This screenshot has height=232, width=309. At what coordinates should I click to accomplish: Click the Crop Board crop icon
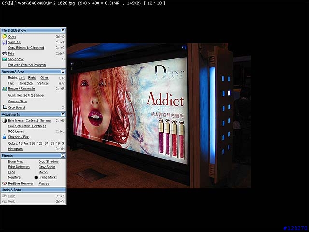(4, 107)
